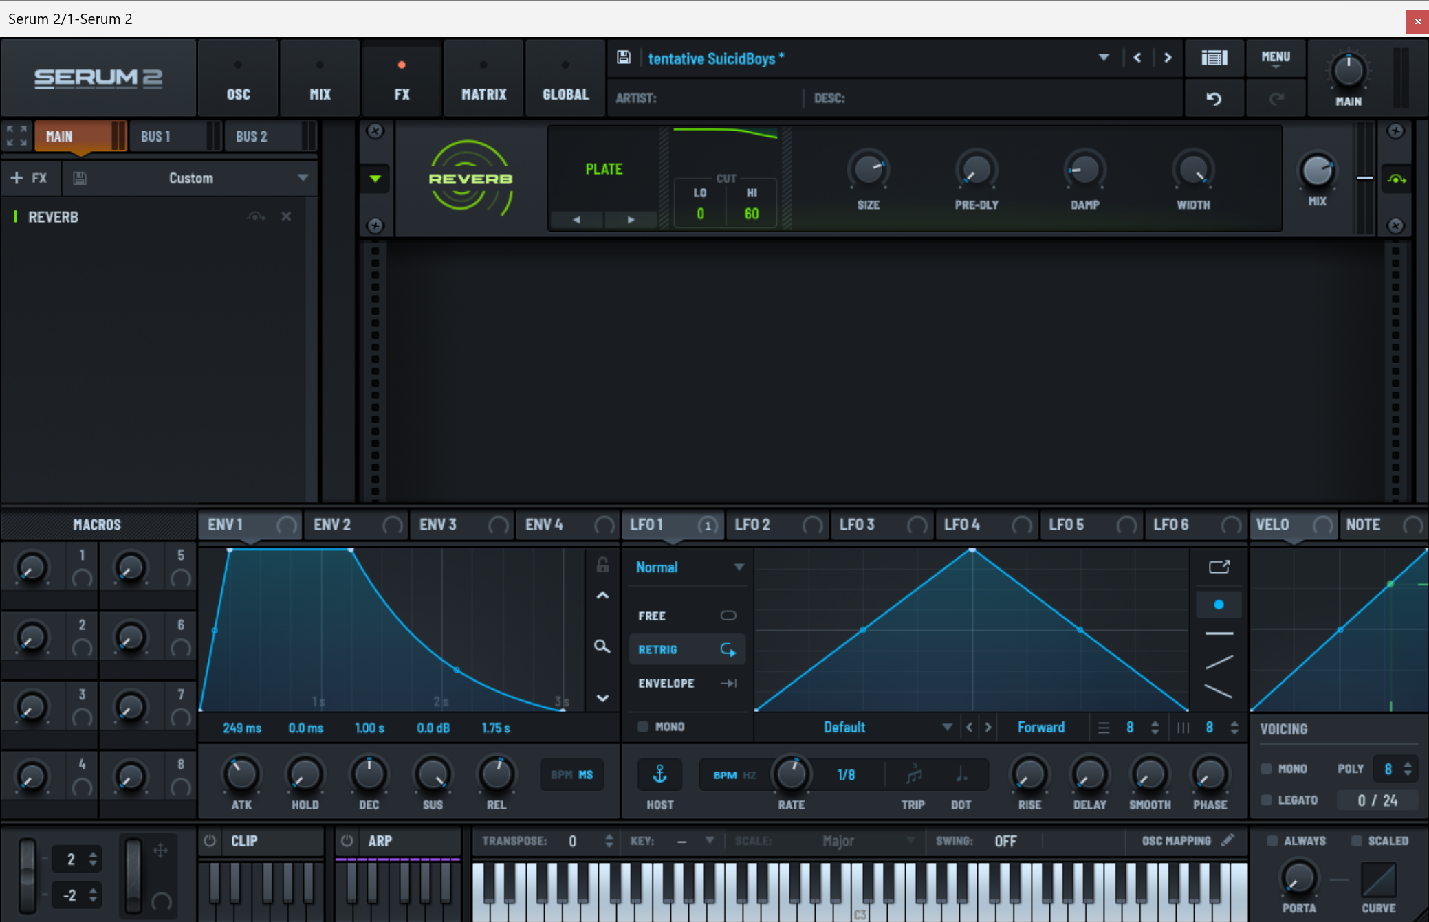Toggle the ARP power button
Viewport: 1429px width, 922px height.
[347, 841]
